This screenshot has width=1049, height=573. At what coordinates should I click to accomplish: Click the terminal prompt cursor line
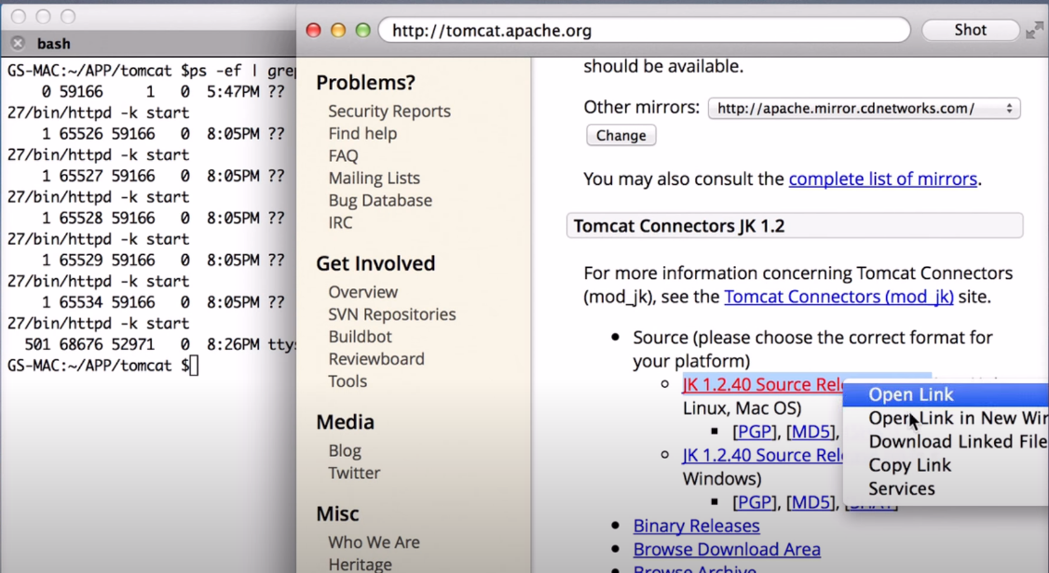(x=102, y=366)
